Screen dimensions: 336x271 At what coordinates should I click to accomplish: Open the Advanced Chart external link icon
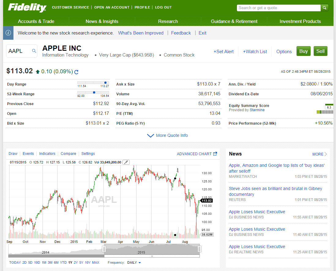point(215,154)
